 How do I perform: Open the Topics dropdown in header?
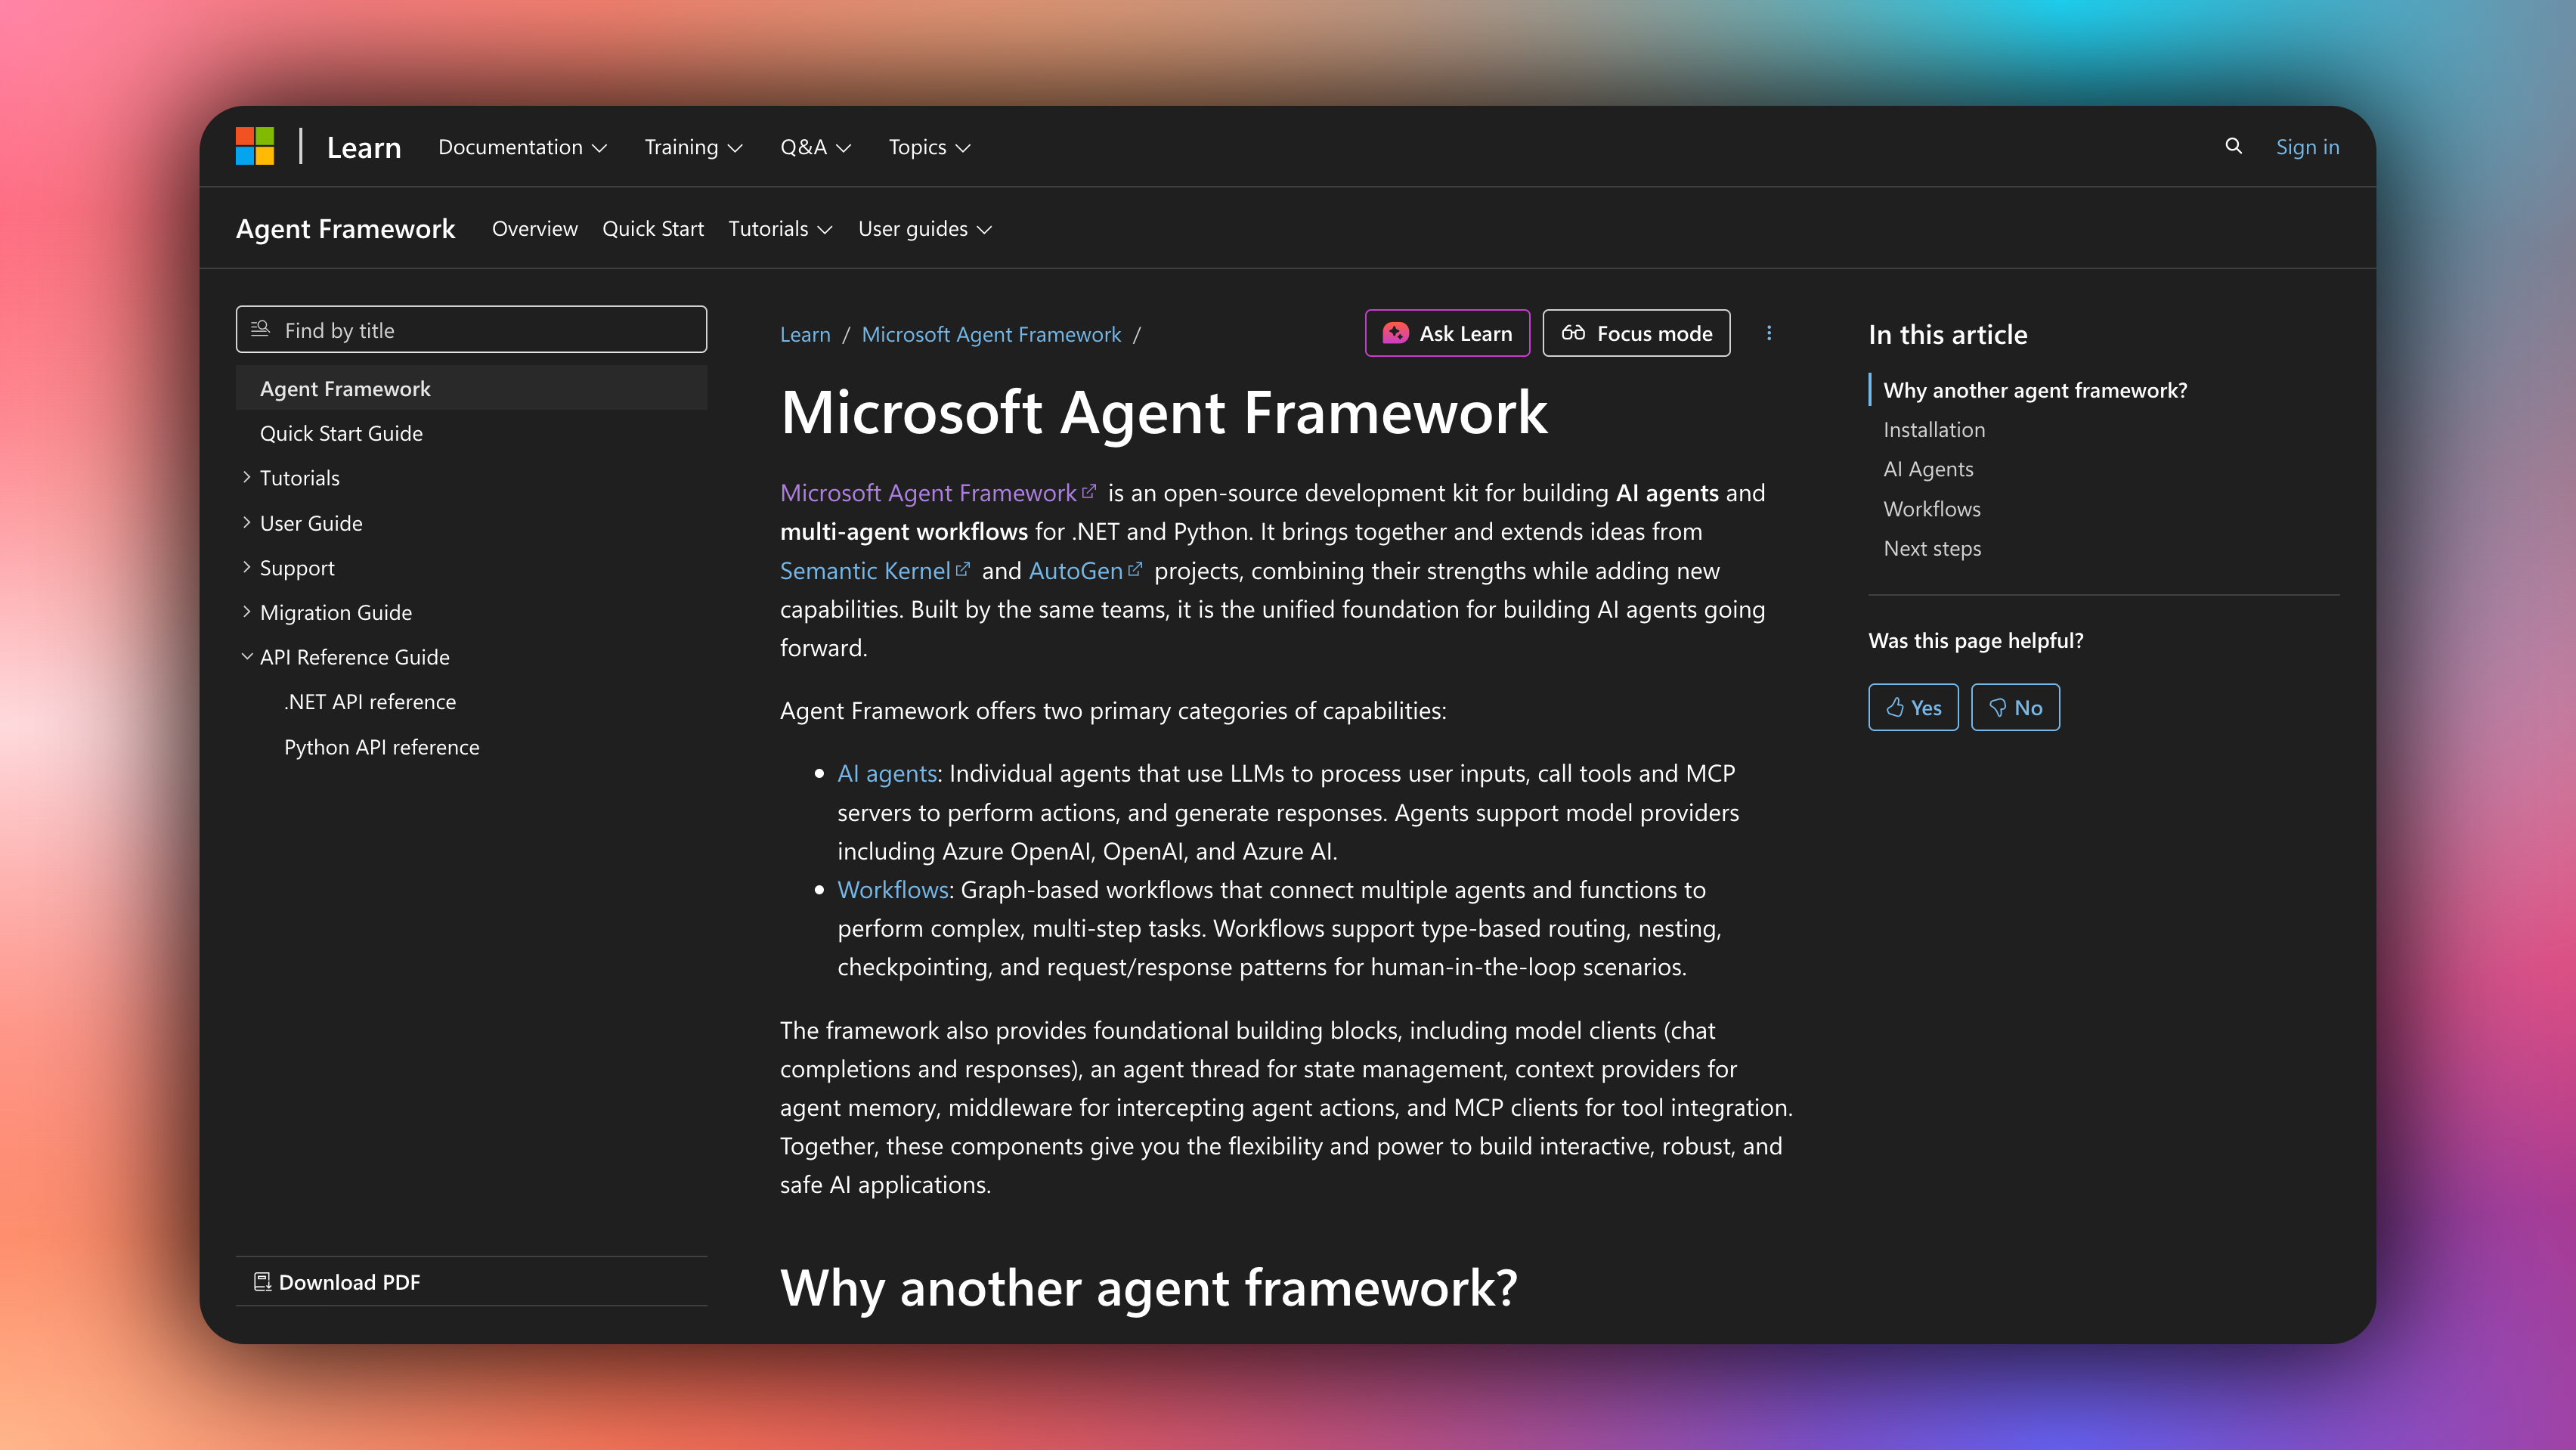point(929,146)
